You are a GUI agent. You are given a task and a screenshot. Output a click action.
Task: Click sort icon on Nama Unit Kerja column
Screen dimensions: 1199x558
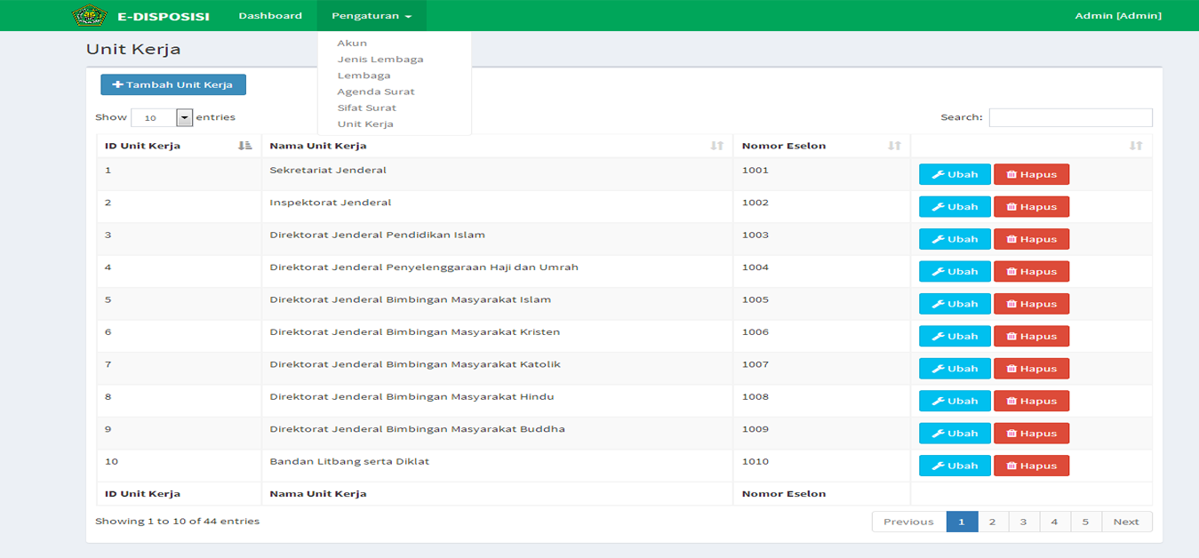(x=716, y=146)
